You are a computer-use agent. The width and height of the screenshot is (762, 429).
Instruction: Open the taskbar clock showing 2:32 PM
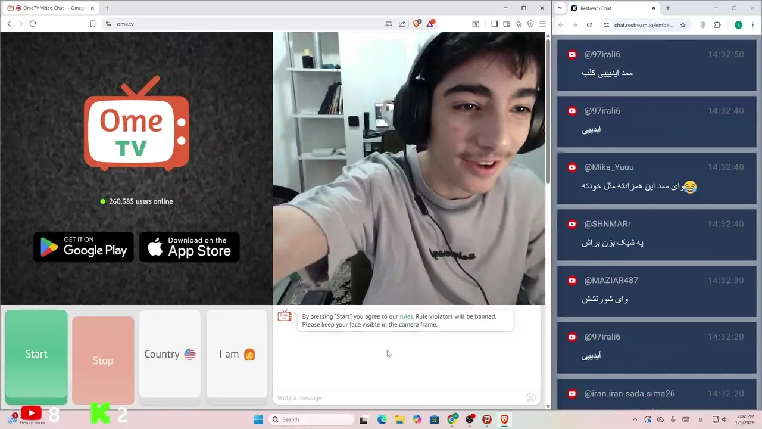745,419
